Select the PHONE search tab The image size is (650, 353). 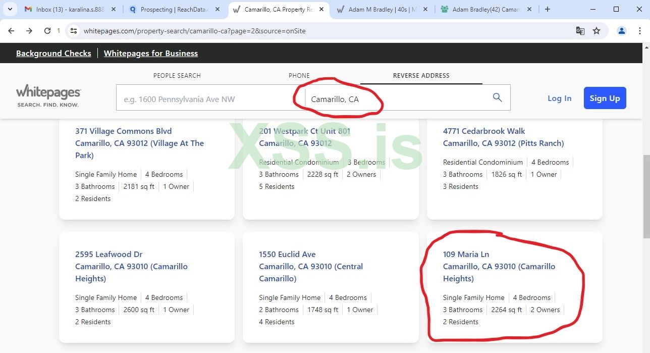(x=299, y=75)
